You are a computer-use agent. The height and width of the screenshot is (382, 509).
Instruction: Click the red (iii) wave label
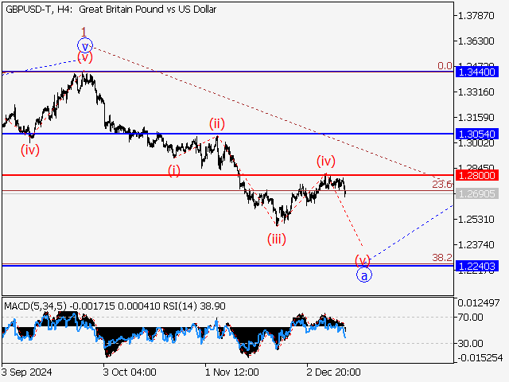click(276, 239)
